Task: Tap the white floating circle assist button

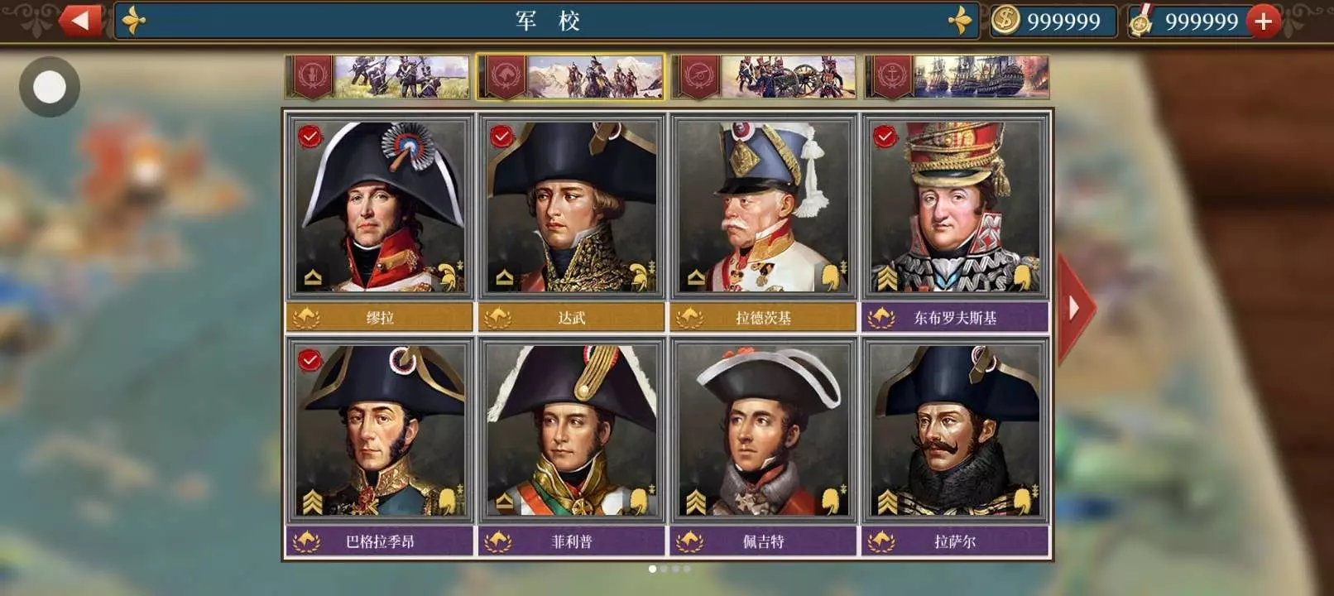Action: [50, 87]
